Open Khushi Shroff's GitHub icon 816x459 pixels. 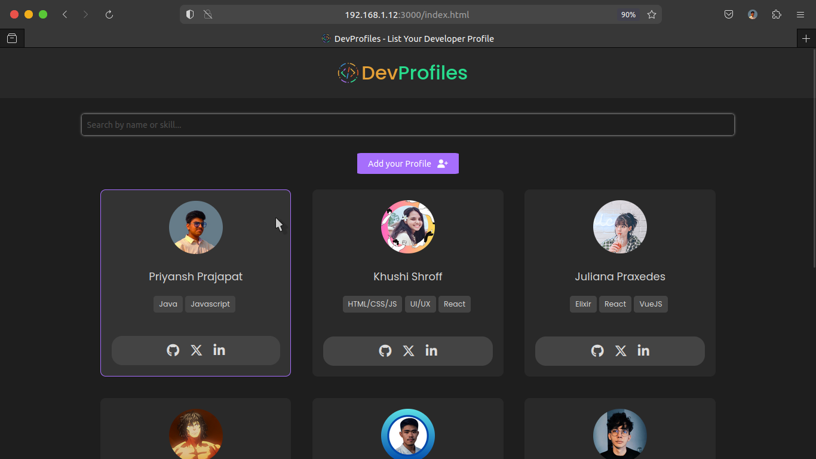coord(385,351)
